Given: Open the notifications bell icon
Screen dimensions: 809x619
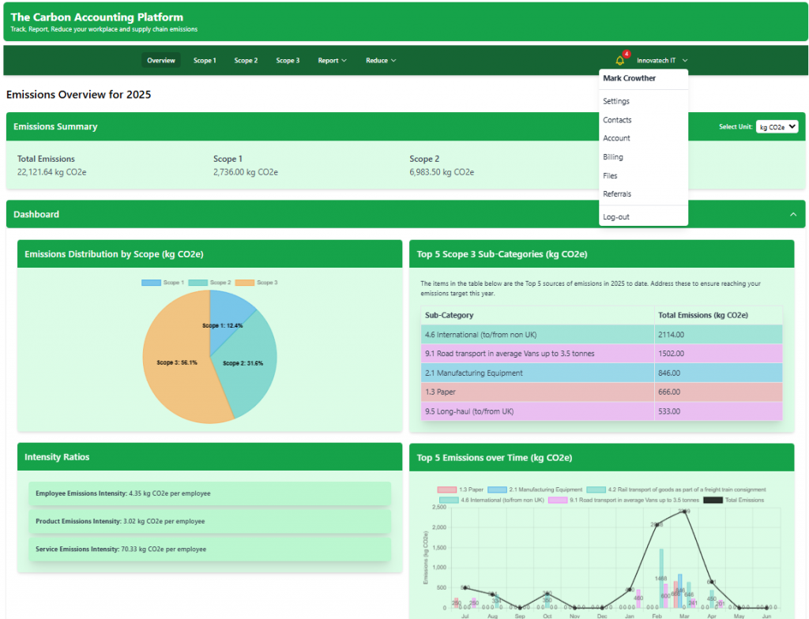Looking at the screenshot, I should (619, 59).
